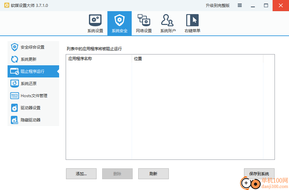Click the 应用程序名称 column header
This screenshot has width=289, height=190.
(x=99, y=59)
